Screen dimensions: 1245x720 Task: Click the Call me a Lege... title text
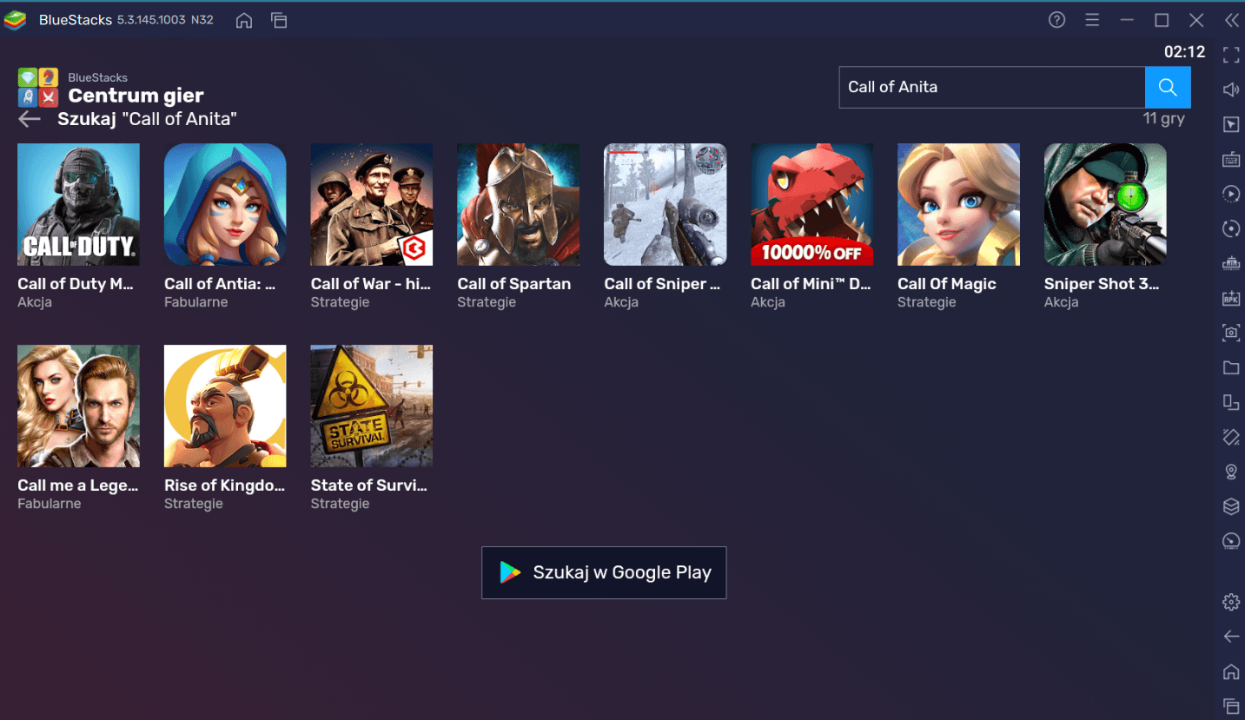click(78, 486)
